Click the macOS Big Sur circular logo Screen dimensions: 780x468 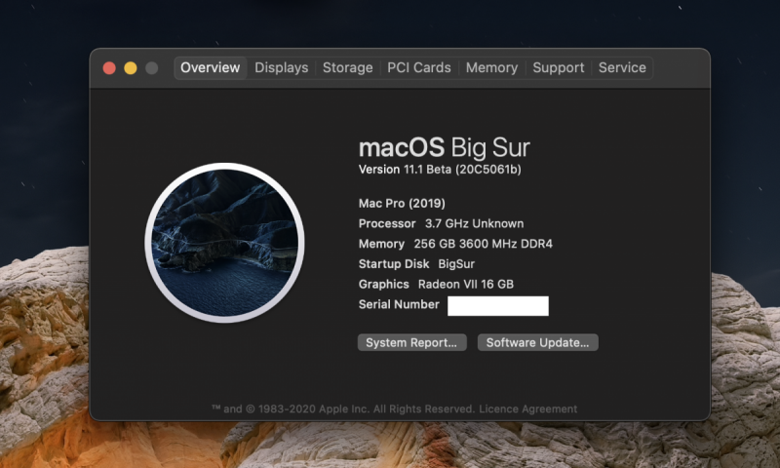tap(225, 243)
